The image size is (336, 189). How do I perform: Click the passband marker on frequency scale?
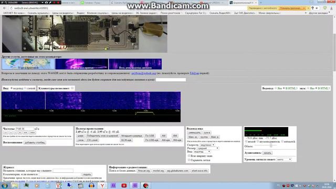pos(145,113)
